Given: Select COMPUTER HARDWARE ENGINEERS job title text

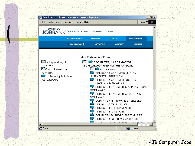Looking at the screenshot, I should tap(118, 101).
